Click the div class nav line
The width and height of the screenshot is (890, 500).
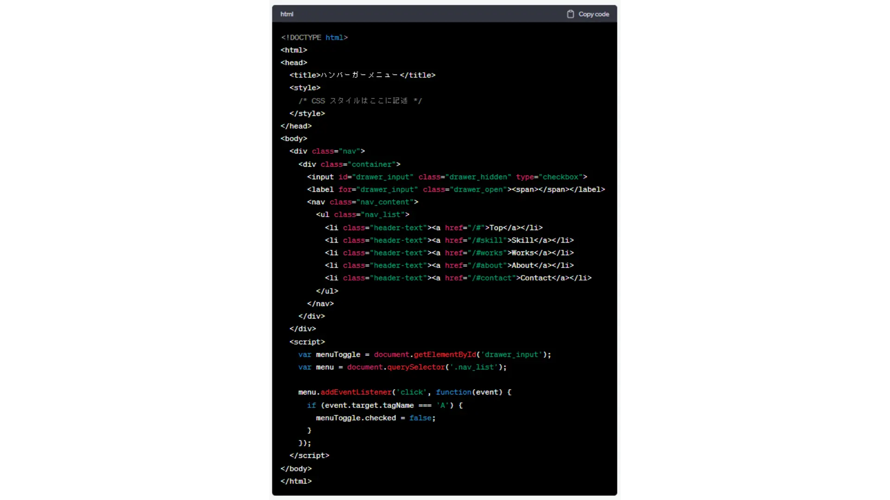tap(327, 151)
